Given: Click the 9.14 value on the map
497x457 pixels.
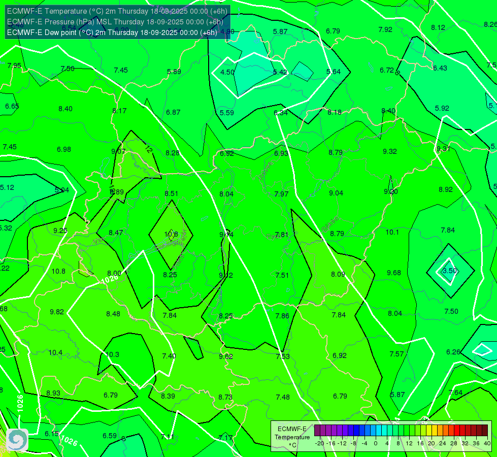Looking at the screenshot, I should click(x=226, y=235).
